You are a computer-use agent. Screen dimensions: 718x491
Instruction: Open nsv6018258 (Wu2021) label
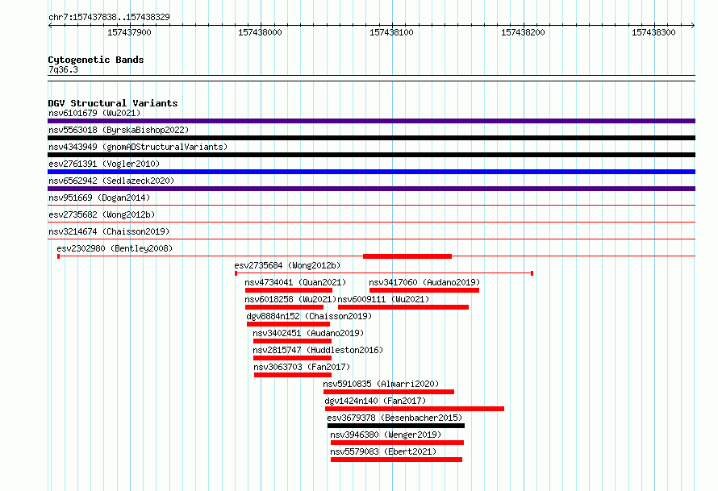[x=290, y=299]
